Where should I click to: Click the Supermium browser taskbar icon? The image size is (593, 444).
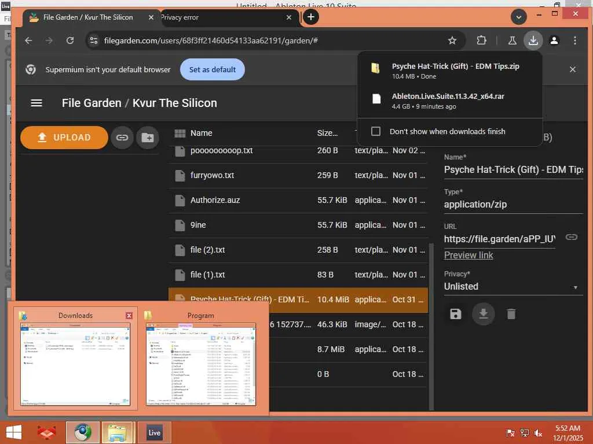(x=83, y=432)
